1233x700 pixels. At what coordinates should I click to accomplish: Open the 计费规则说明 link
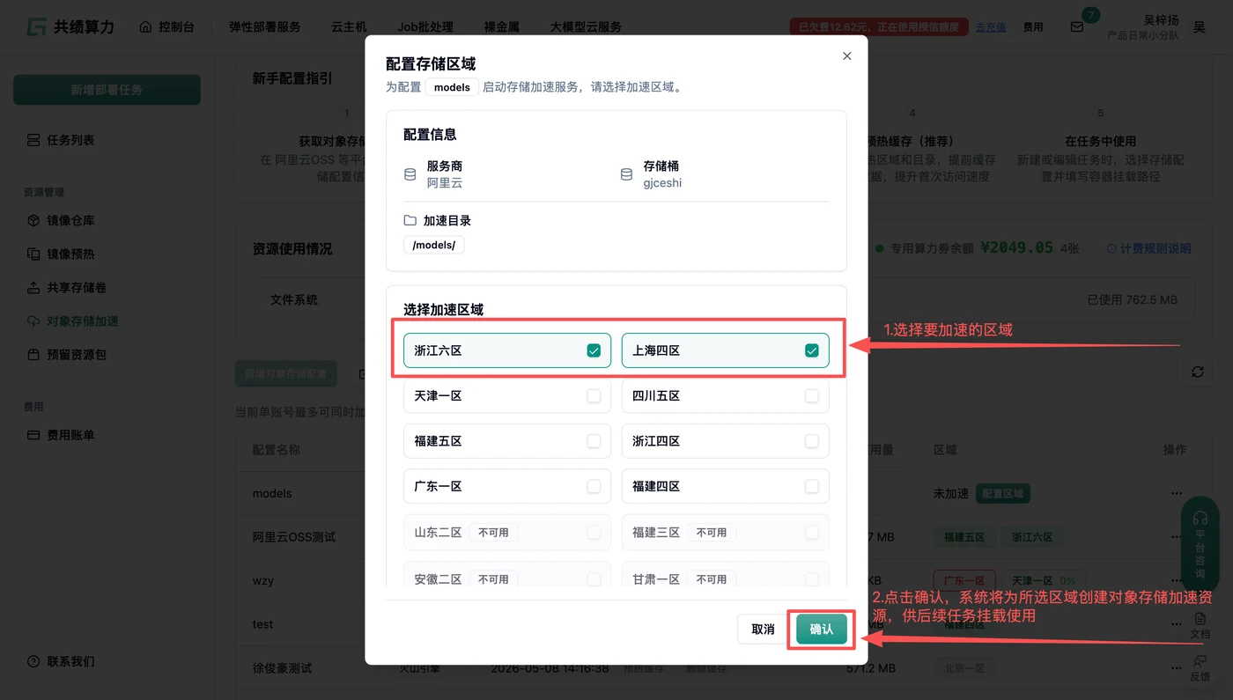(1148, 249)
